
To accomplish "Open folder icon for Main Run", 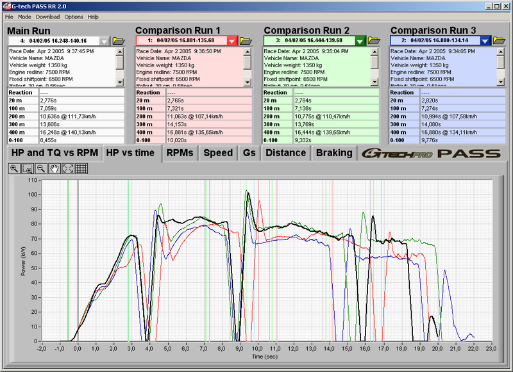I will point(119,41).
